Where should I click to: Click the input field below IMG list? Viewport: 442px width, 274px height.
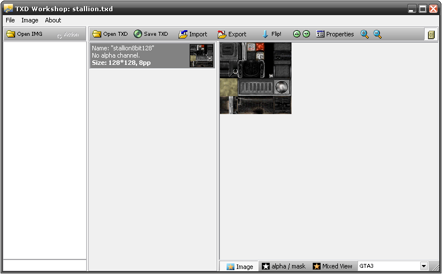pos(45,265)
